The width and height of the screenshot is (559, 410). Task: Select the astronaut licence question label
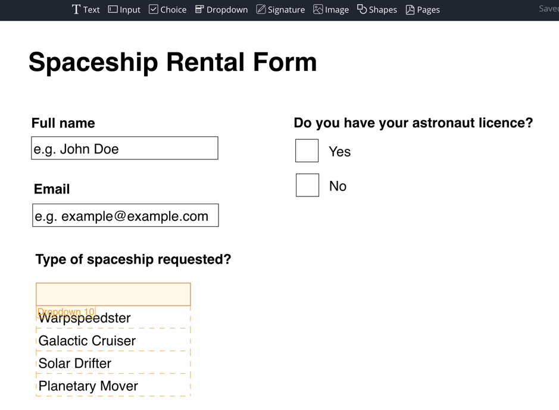[413, 123]
